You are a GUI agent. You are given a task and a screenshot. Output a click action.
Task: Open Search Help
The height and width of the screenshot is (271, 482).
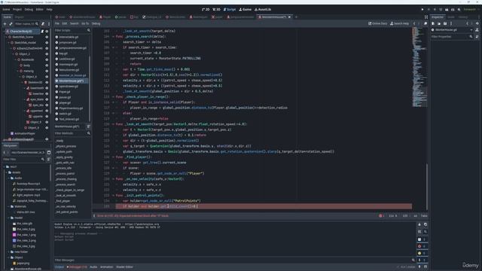click(x=399, y=23)
